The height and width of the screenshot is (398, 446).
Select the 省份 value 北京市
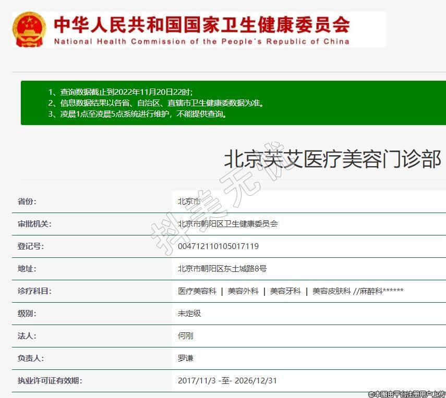tap(189, 202)
